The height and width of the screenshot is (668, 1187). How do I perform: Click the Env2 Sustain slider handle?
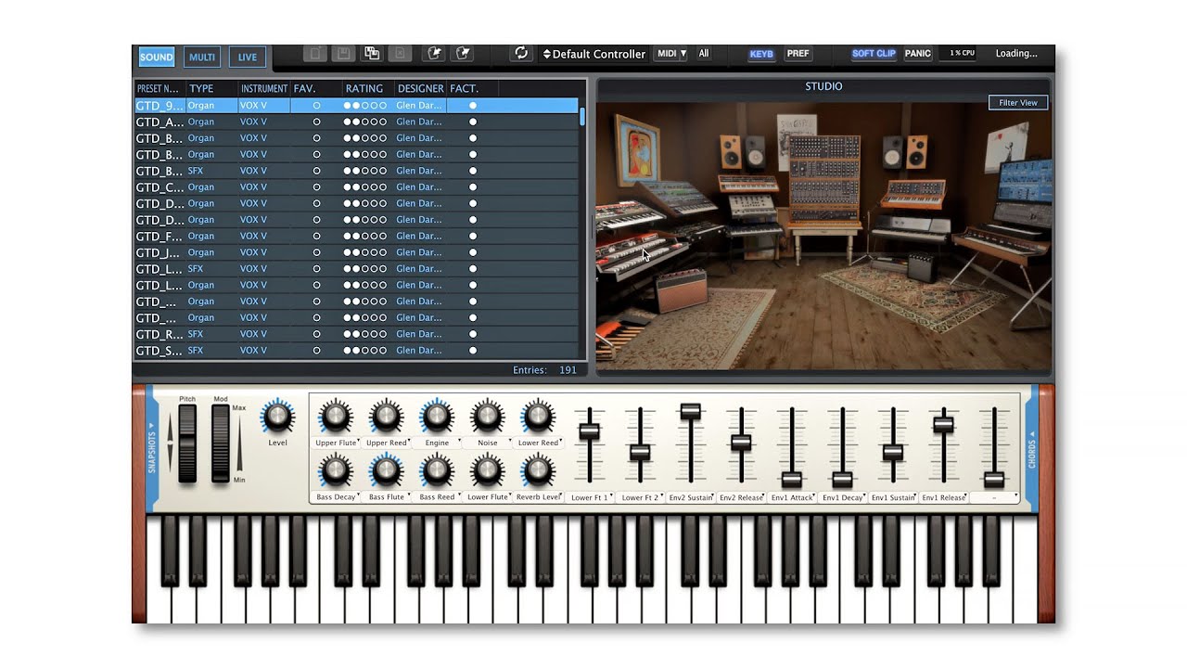[690, 412]
